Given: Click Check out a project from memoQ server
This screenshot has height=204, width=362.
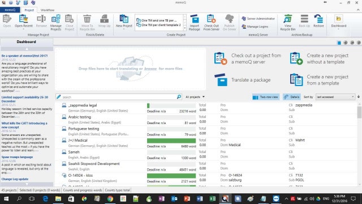Looking at the screenshot, I should click(248, 58).
